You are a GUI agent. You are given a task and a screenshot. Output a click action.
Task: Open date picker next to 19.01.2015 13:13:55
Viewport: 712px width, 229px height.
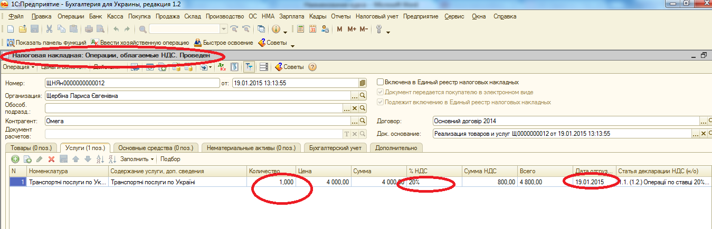tap(363, 83)
